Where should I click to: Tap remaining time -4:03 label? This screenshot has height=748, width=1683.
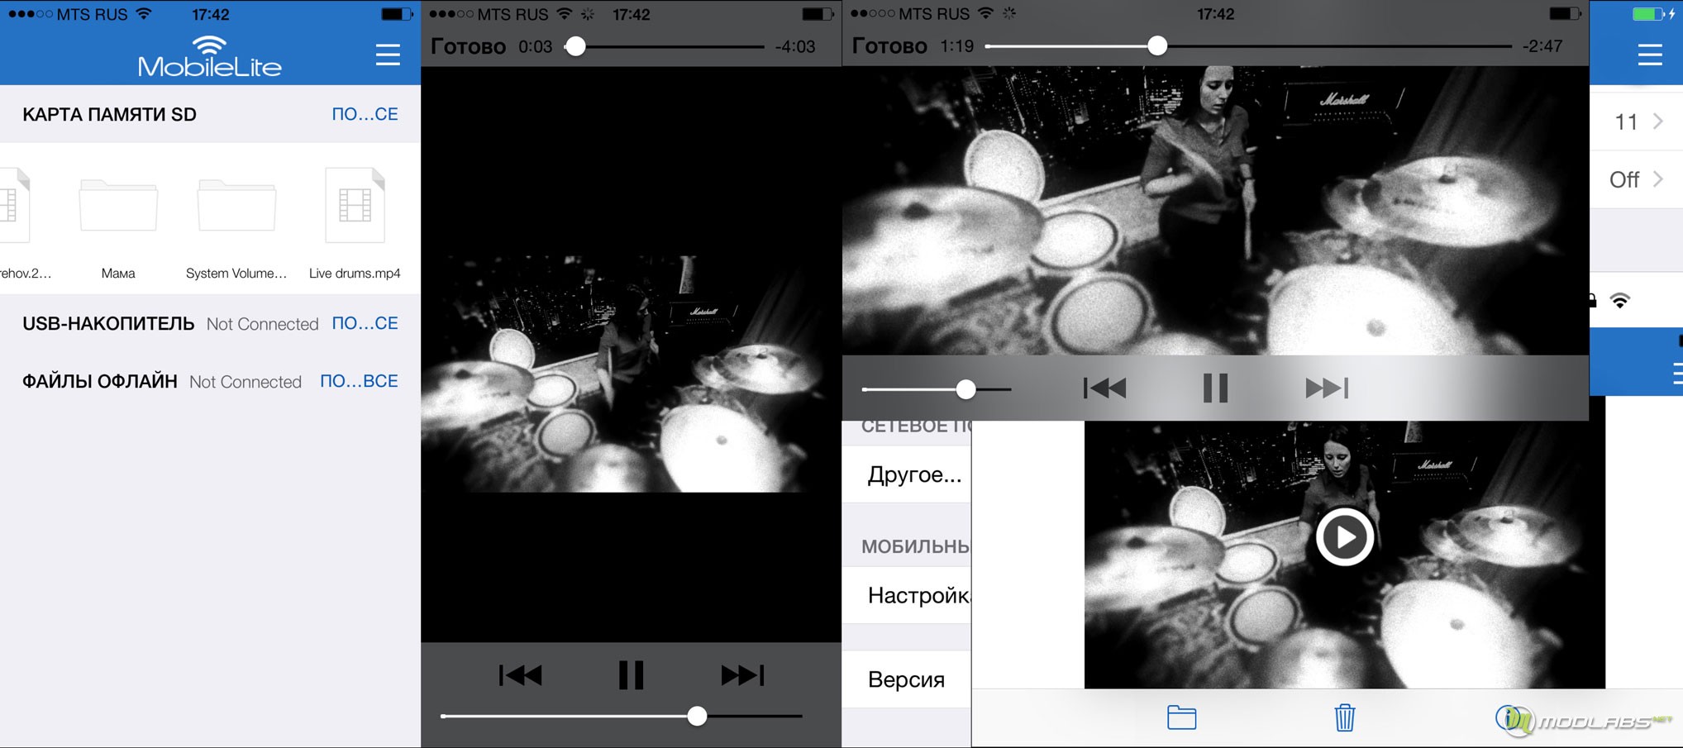[x=795, y=46]
